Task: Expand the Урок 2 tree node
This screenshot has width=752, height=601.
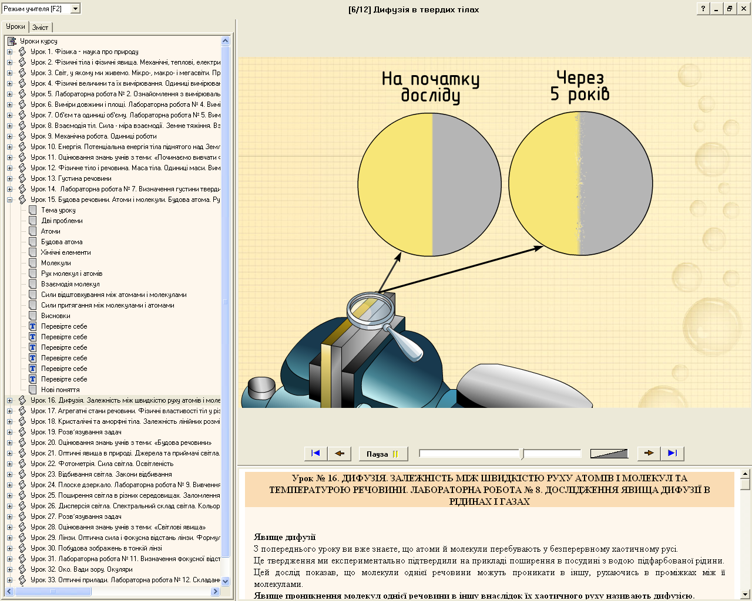Action: pyautogui.click(x=9, y=62)
